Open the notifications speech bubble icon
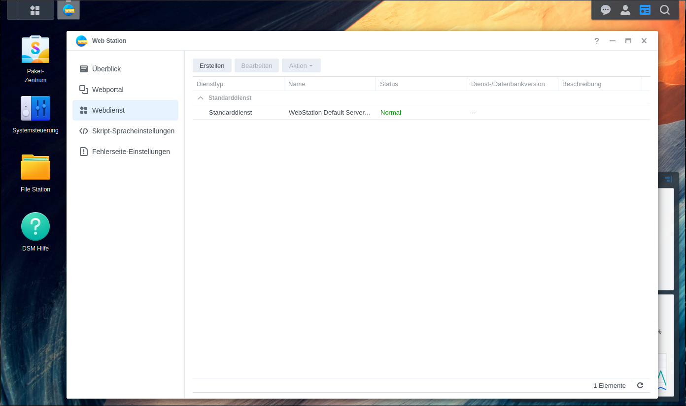The width and height of the screenshot is (686, 406). coord(606,10)
